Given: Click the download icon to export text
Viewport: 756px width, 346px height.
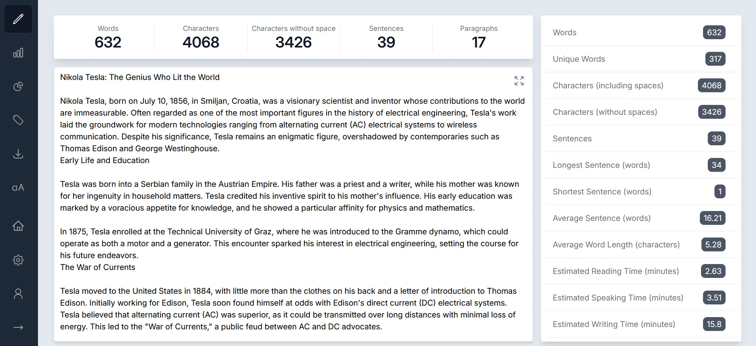Looking at the screenshot, I should (18, 154).
